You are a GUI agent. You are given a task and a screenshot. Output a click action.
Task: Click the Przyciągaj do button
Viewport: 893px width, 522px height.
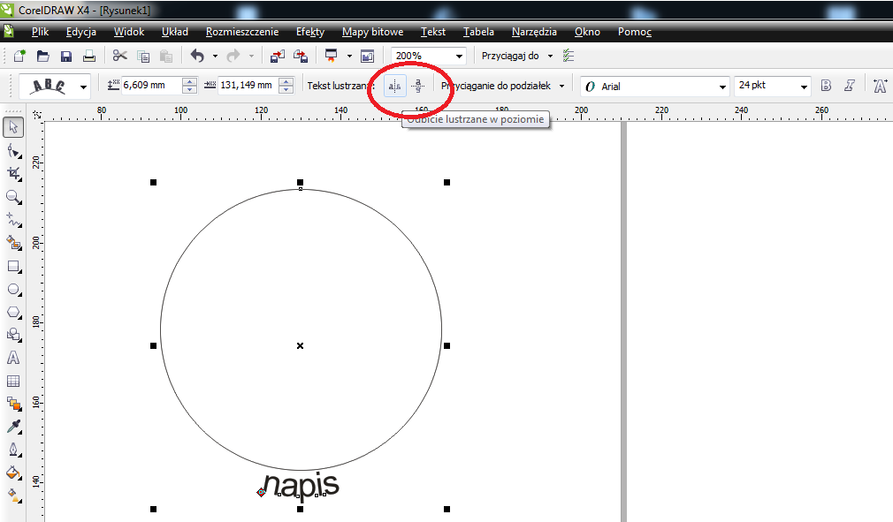coord(517,56)
